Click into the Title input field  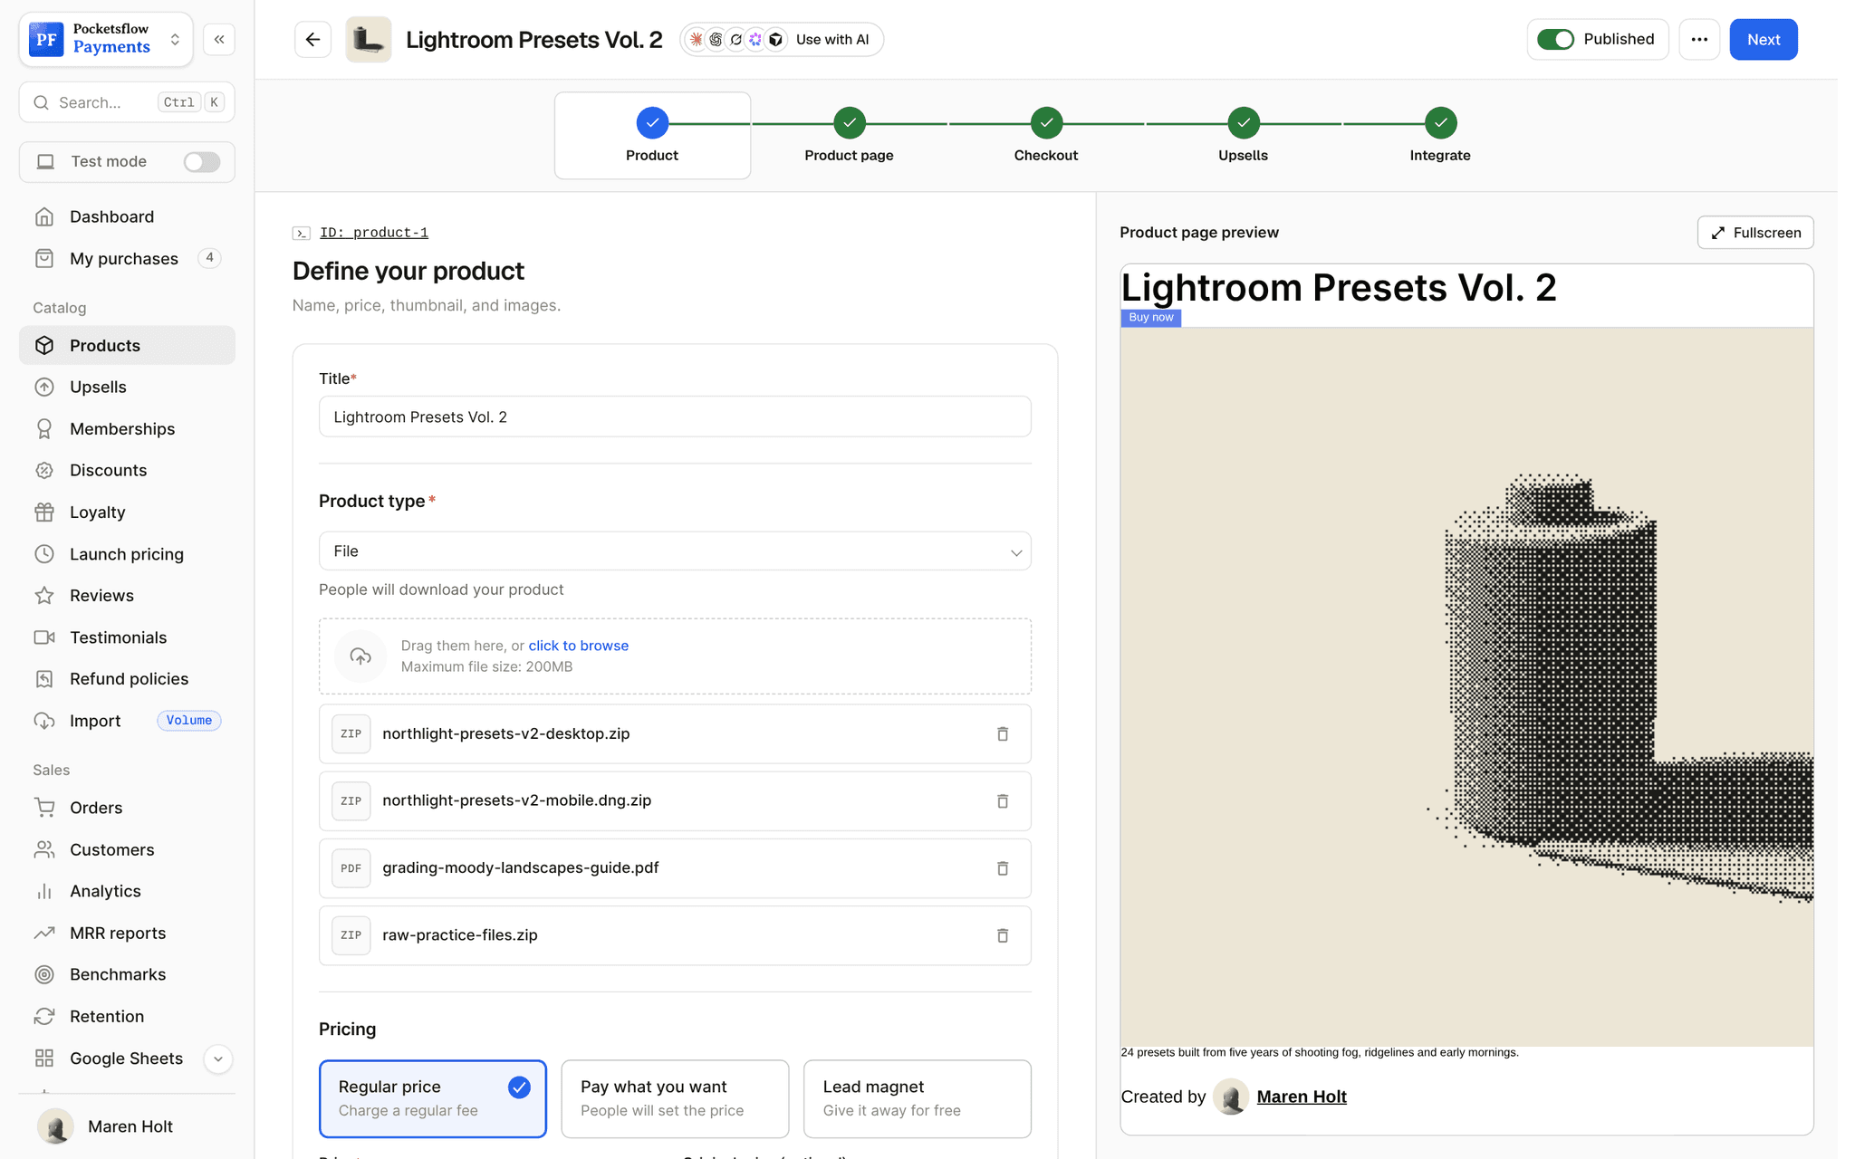(x=675, y=417)
